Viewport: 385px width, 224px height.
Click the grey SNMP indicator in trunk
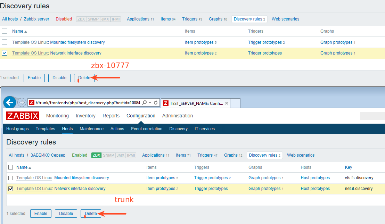pos(108,155)
